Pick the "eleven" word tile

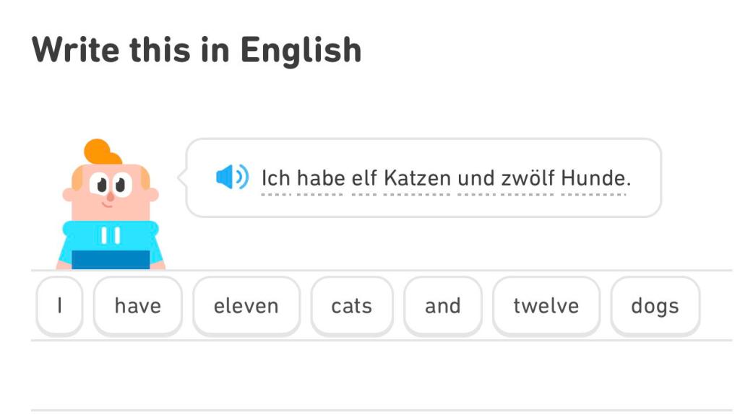pos(246,306)
